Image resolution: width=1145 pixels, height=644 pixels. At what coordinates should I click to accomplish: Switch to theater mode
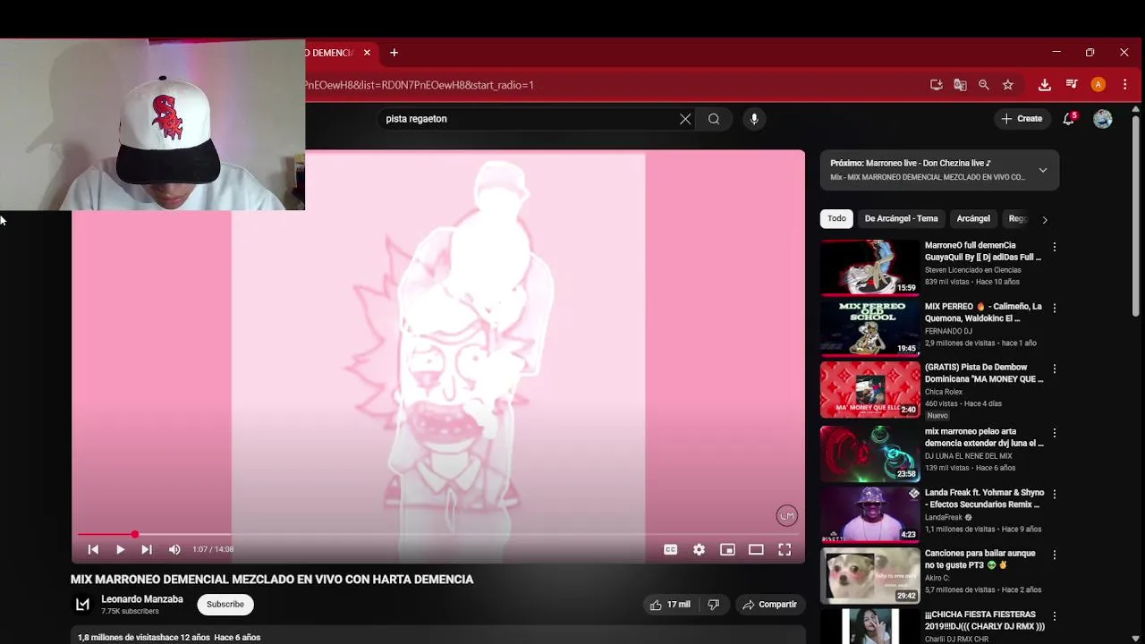pyautogui.click(x=756, y=549)
